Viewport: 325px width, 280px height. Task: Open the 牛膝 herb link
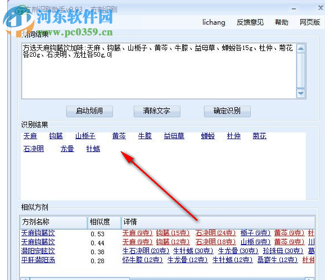145,136
